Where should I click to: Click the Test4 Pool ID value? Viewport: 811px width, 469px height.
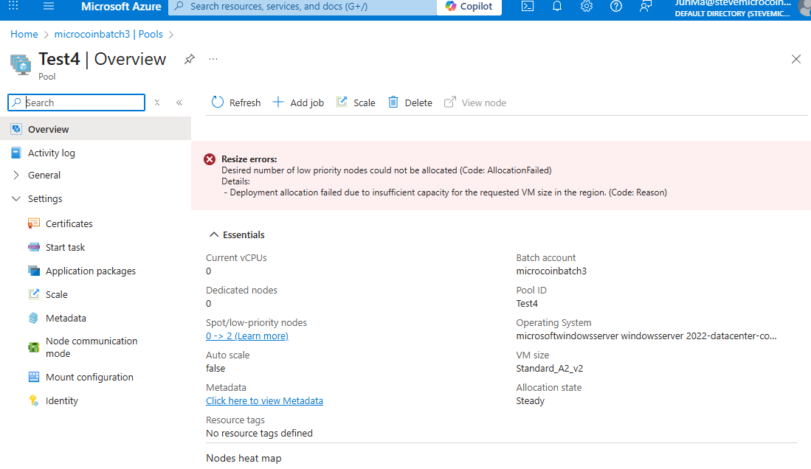click(x=527, y=304)
